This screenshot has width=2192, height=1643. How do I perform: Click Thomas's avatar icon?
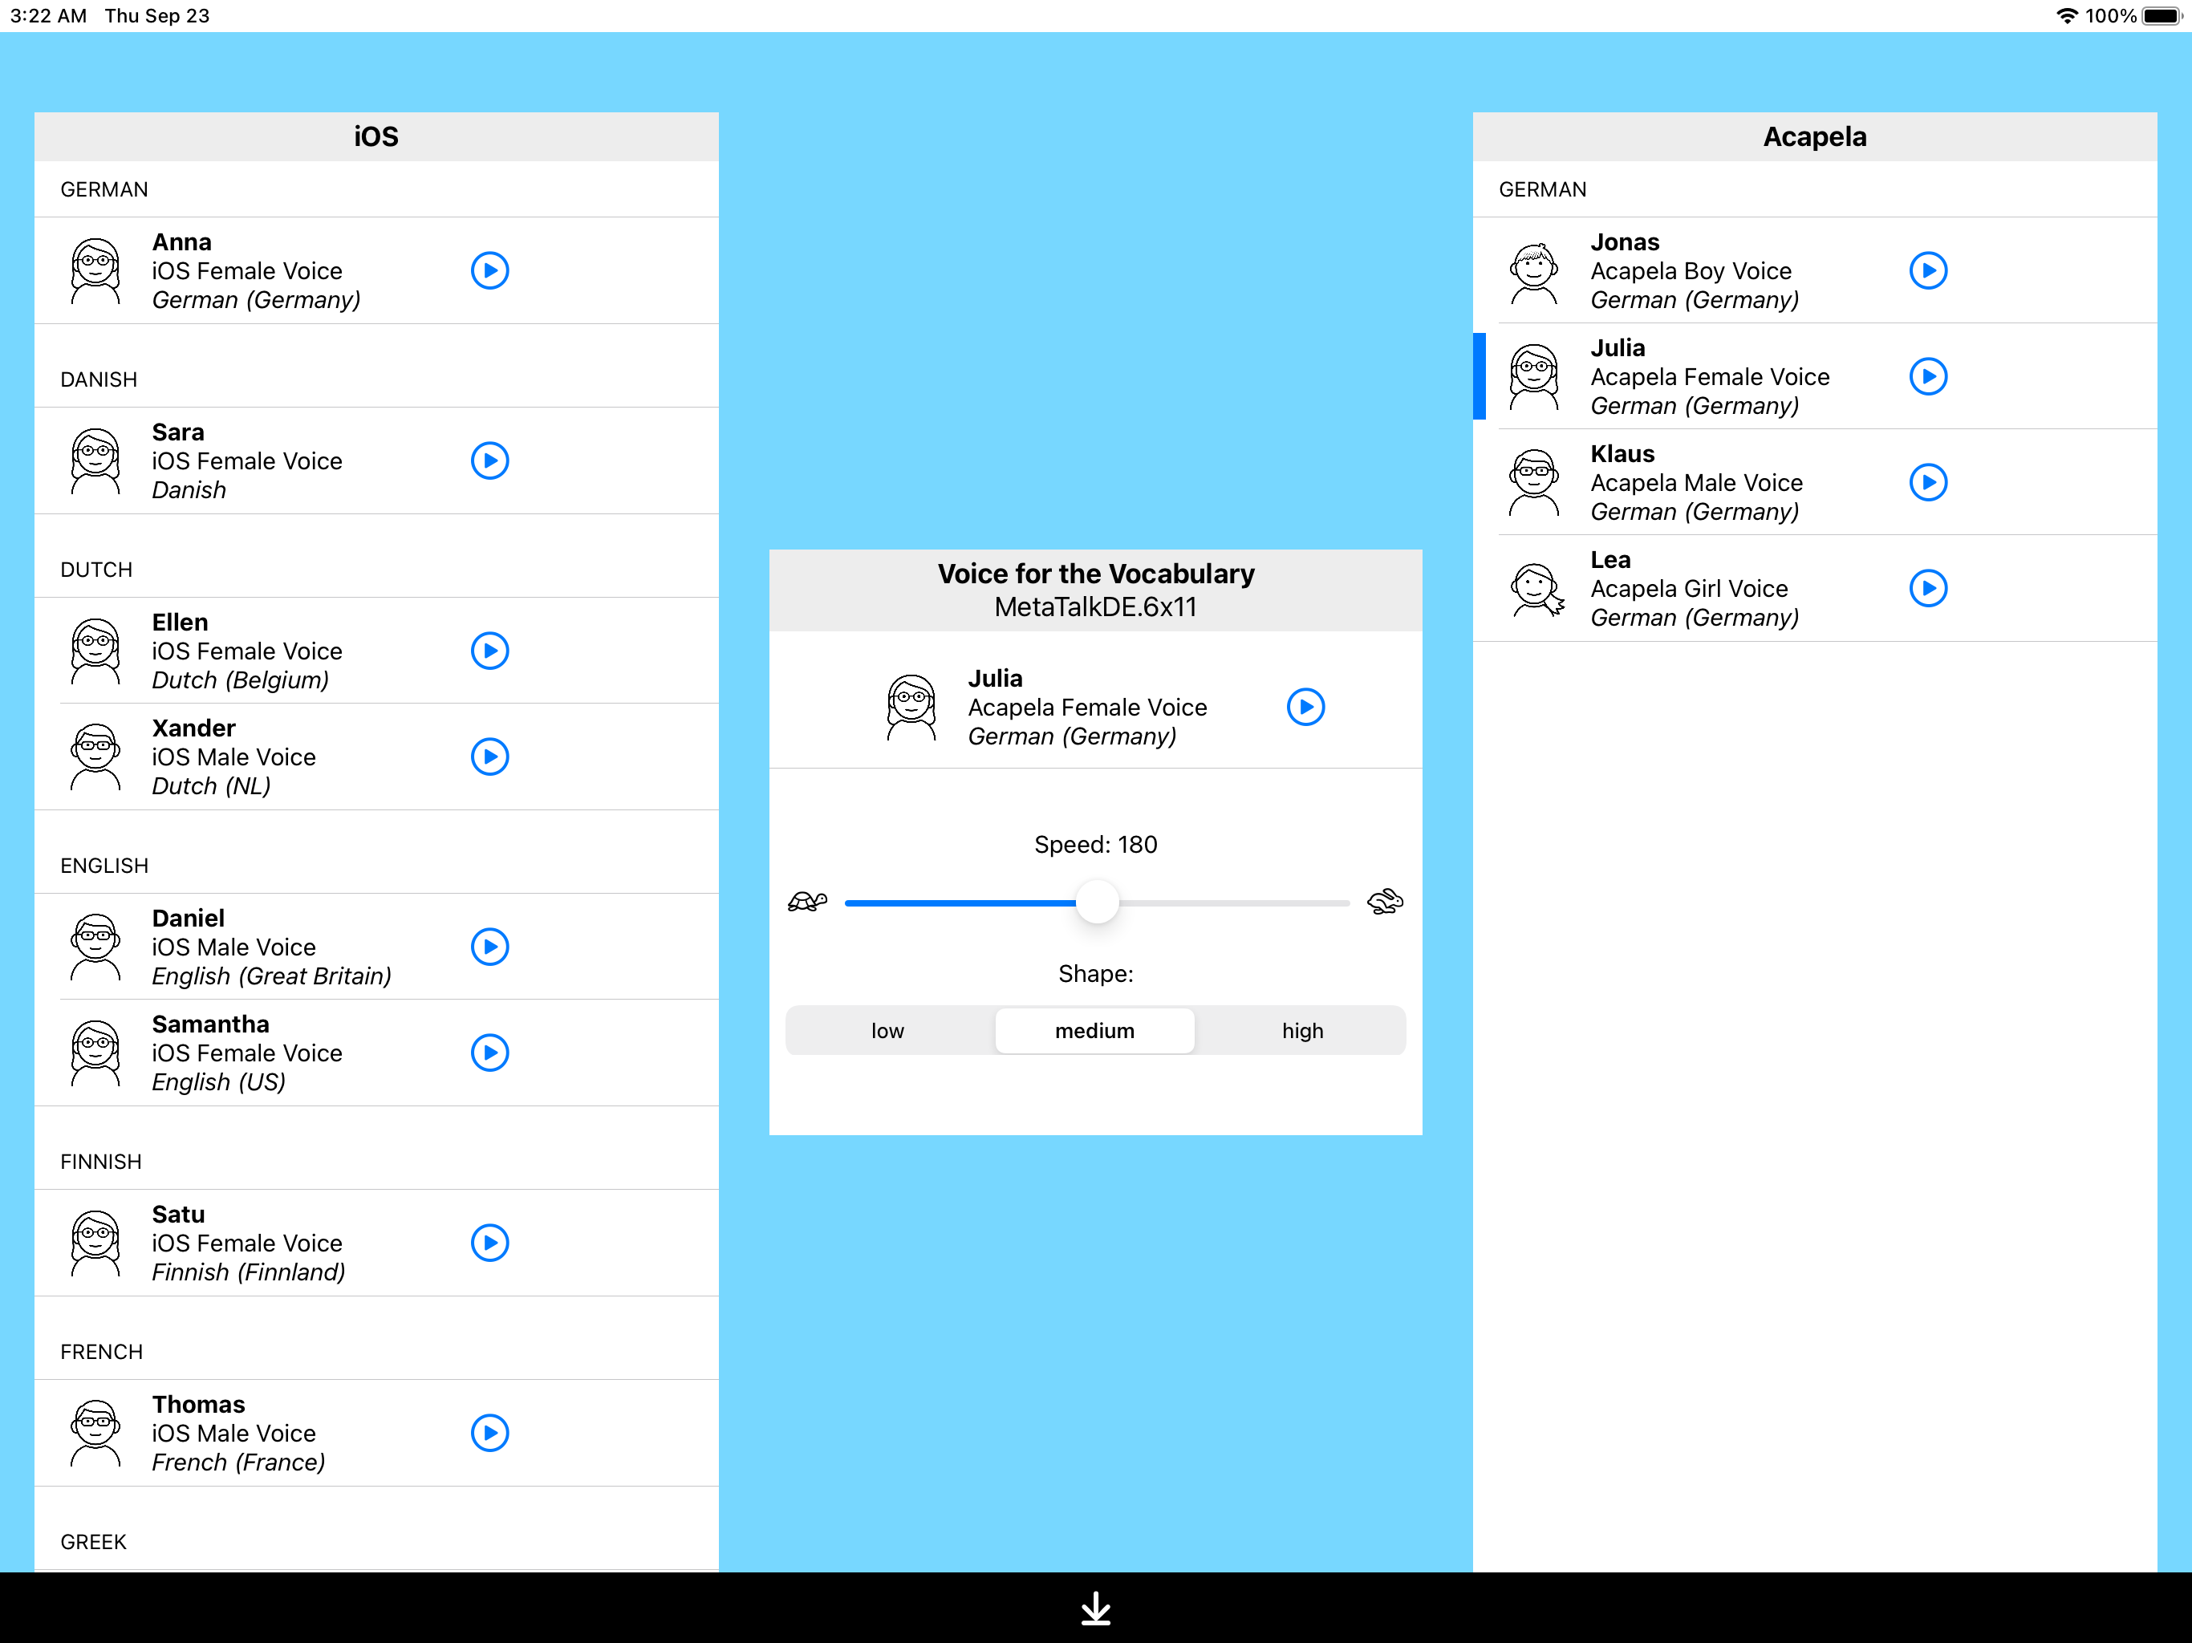click(96, 1433)
